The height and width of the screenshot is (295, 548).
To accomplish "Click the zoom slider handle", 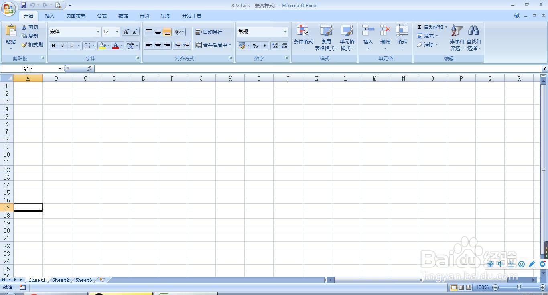I will (519, 287).
